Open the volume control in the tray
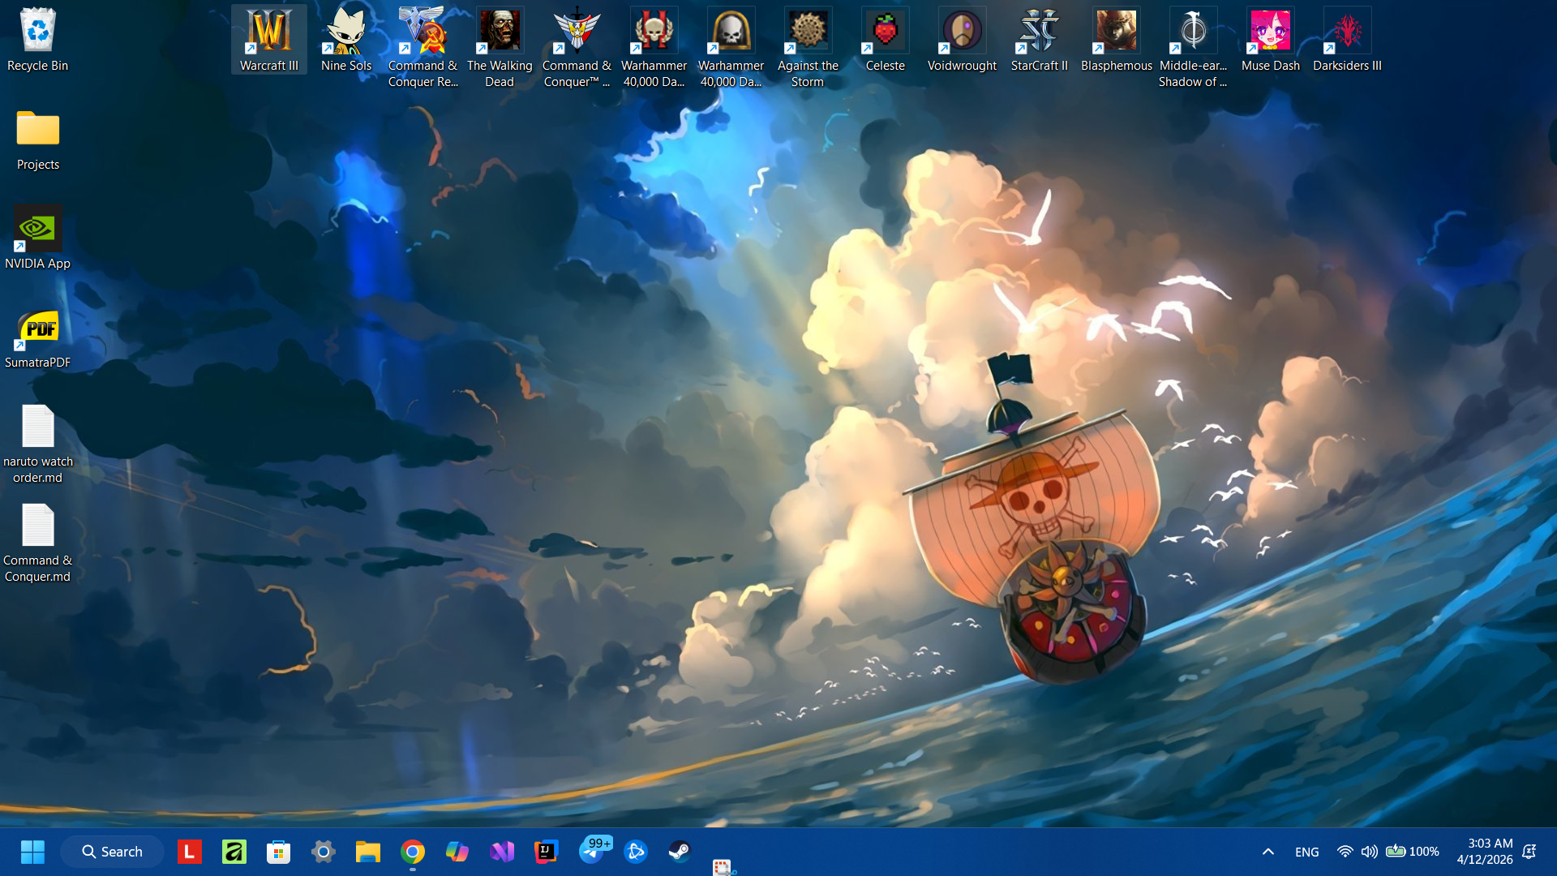Screen dimensions: 1557x876 [1369, 852]
